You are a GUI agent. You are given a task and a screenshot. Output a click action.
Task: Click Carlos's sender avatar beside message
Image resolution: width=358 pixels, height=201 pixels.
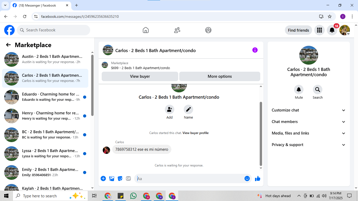click(x=106, y=150)
